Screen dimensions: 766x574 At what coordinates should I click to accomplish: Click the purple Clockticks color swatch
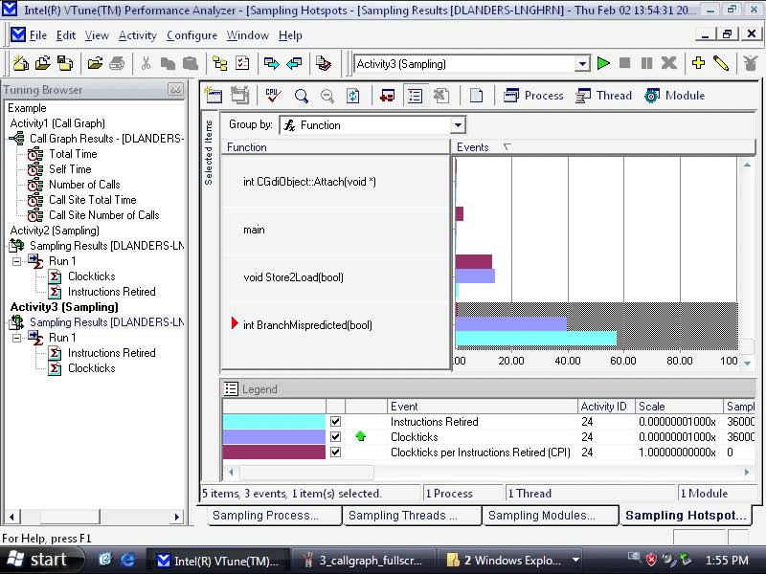pos(274,437)
